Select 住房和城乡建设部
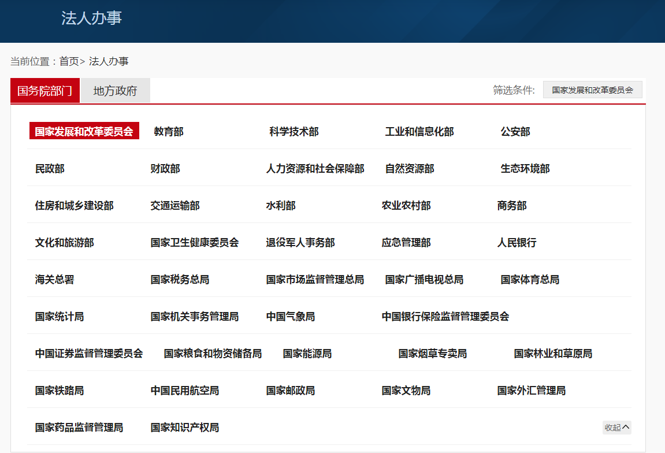Viewport: 665px width, 453px height. coord(74,206)
